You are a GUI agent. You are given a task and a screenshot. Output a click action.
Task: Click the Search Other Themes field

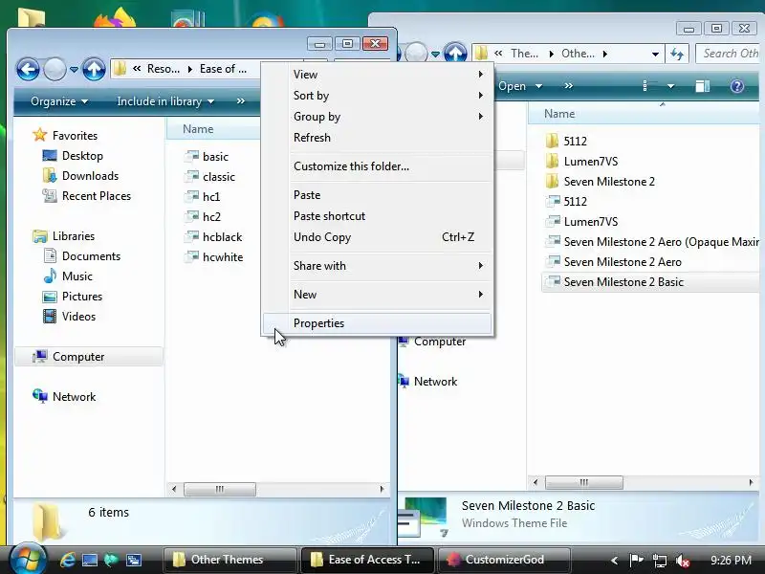pos(730,54)
